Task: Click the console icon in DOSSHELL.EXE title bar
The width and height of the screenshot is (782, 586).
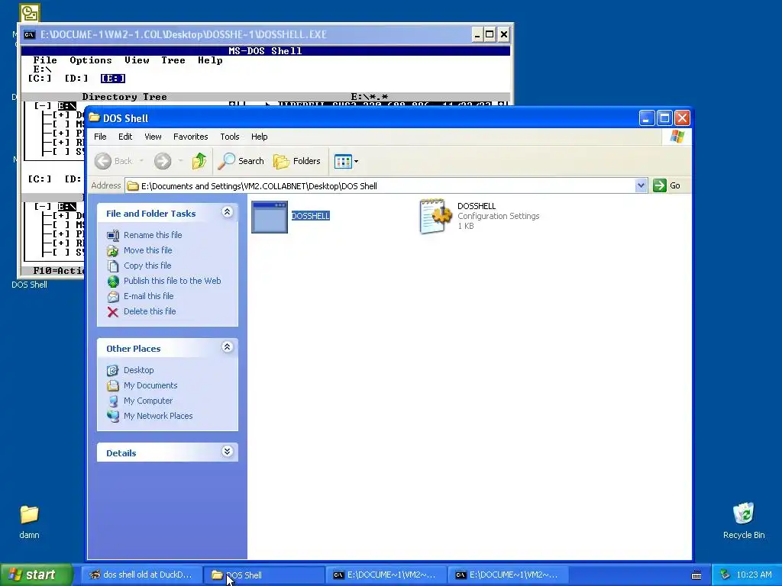Action: 30,34
